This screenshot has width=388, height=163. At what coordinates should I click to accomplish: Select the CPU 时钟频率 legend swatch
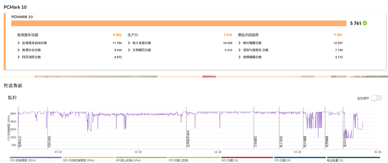point(36,157)
